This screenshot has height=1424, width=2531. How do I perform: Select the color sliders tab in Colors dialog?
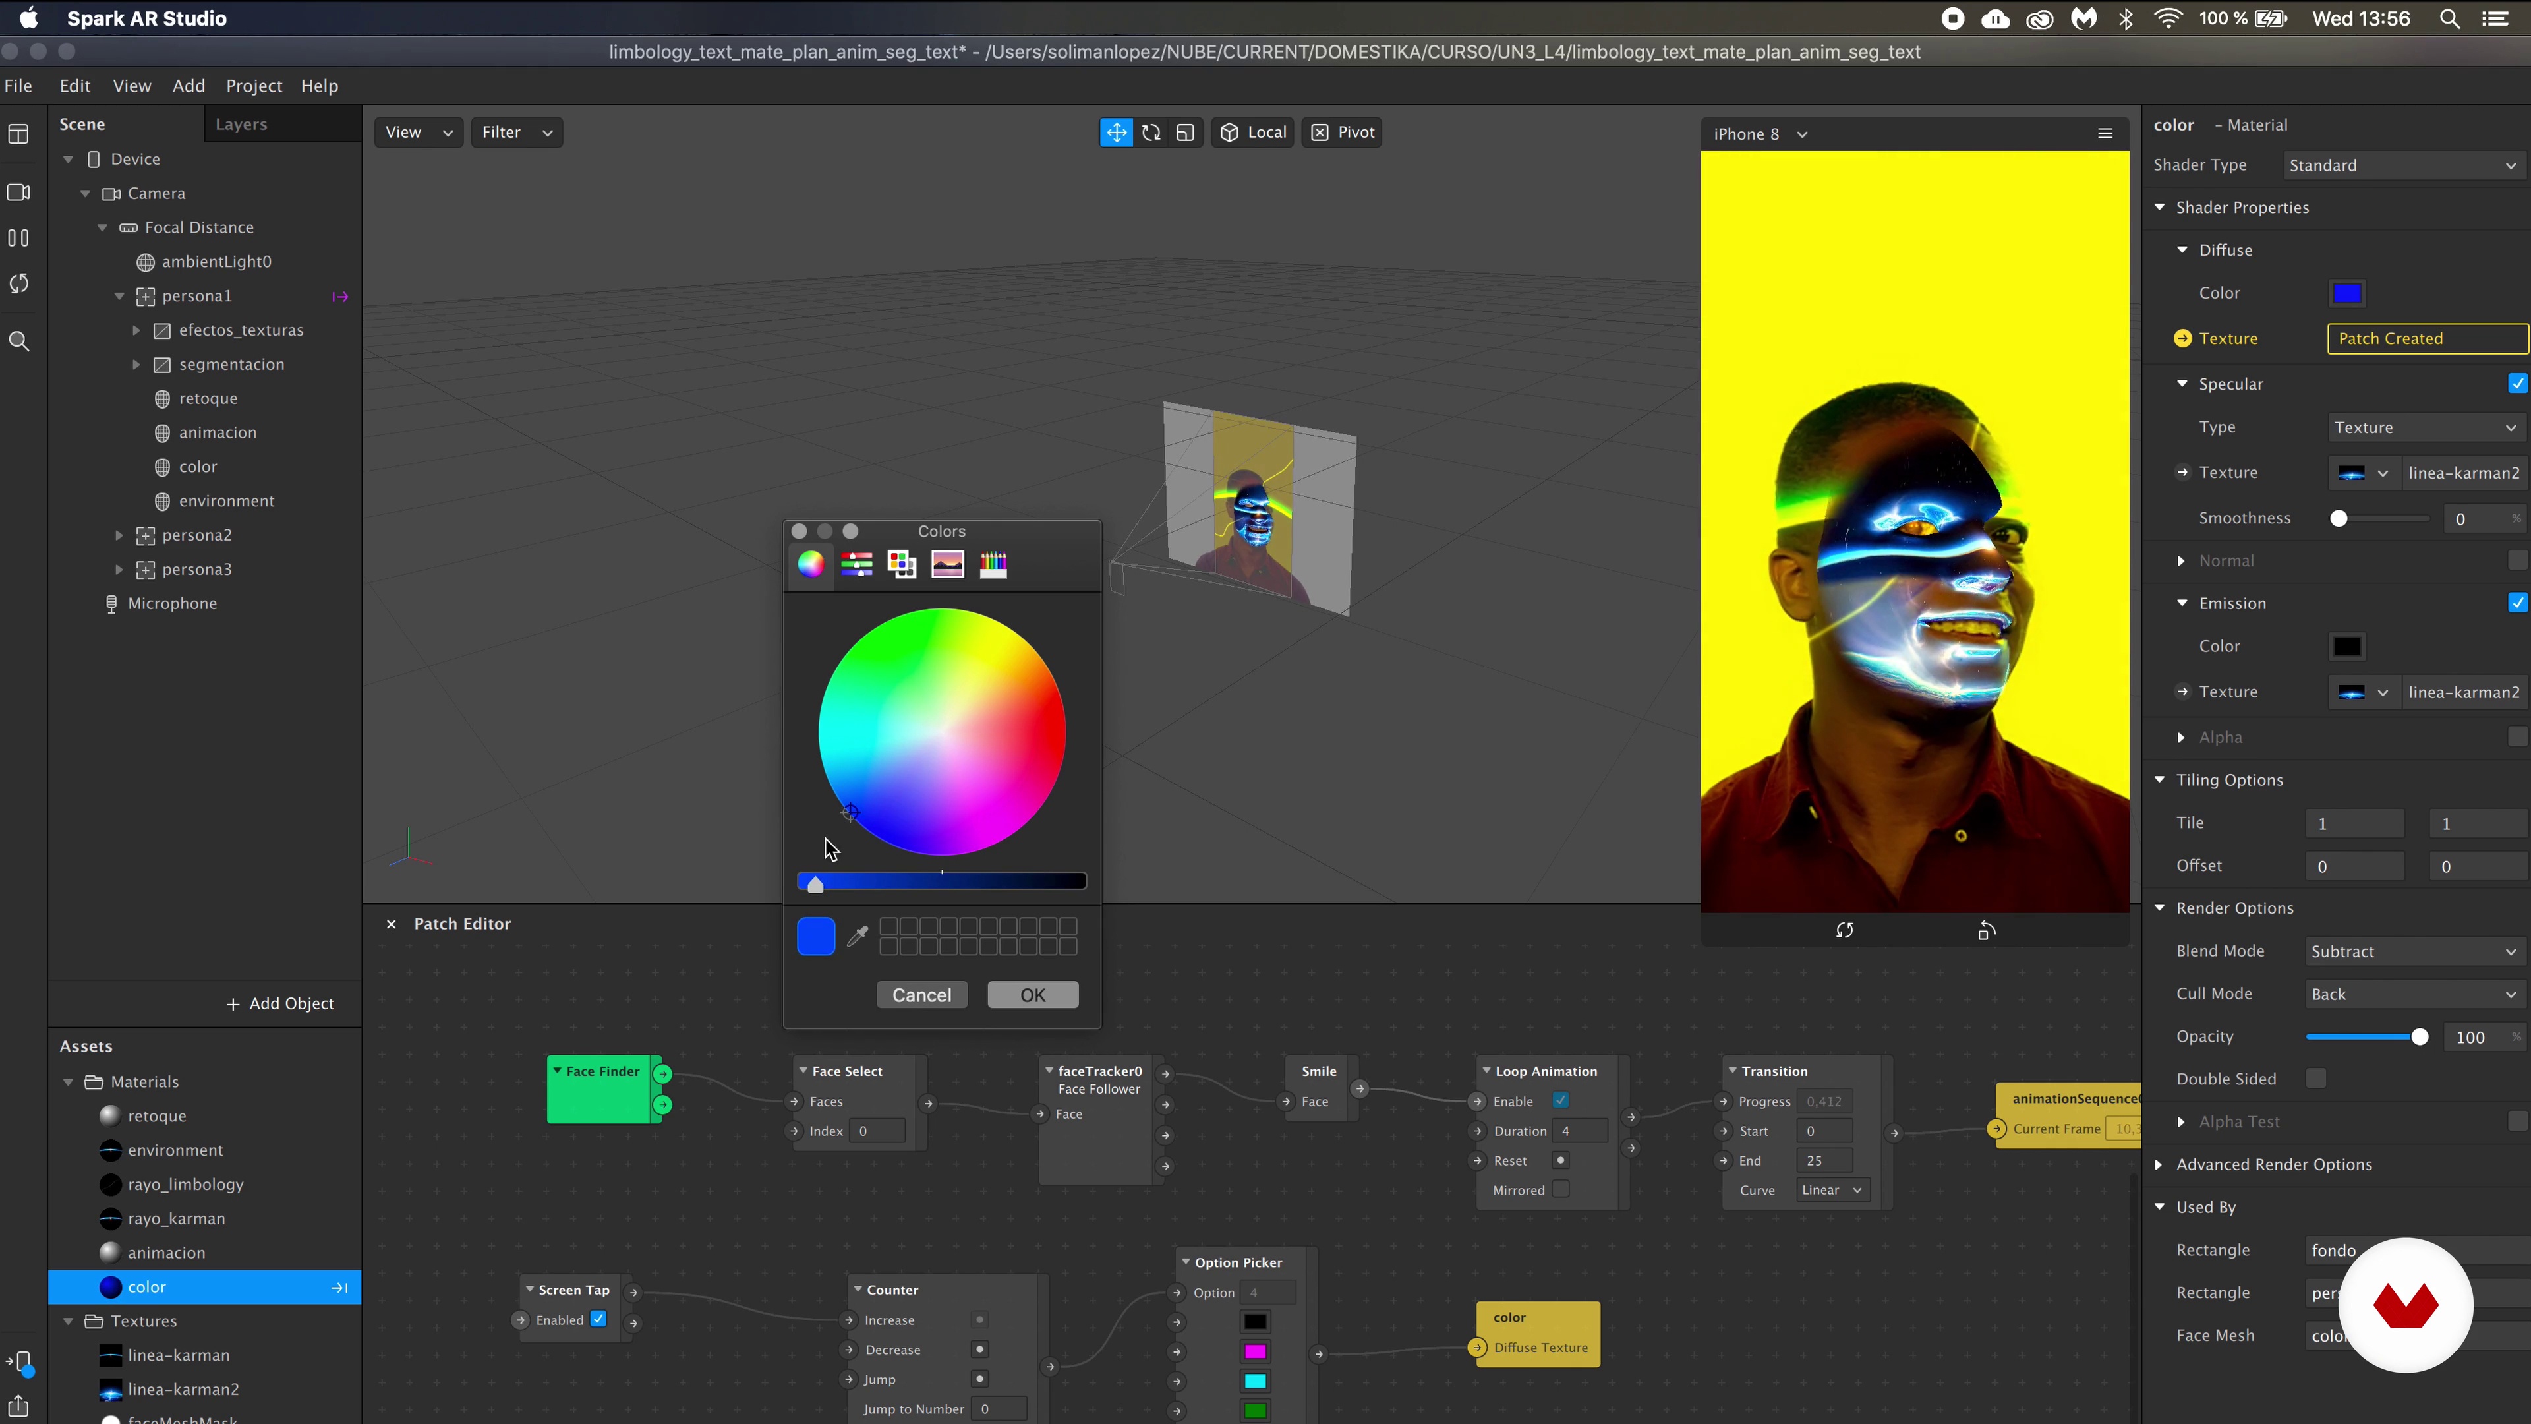[x=857, y=564]
